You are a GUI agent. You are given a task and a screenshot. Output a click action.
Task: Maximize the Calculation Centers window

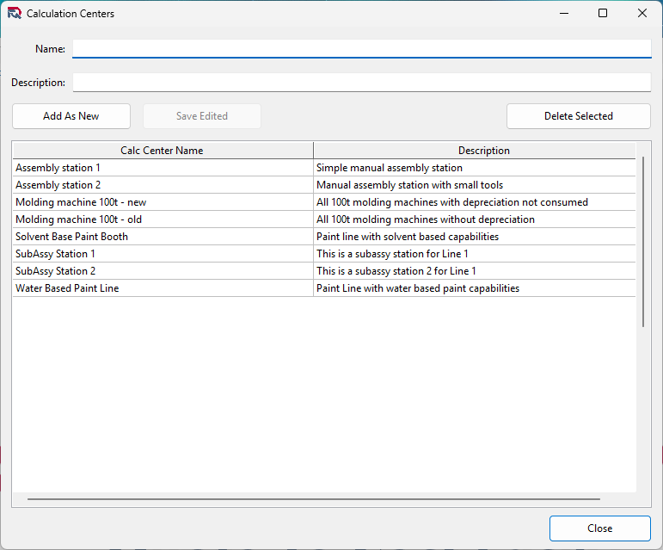point(603,13)
